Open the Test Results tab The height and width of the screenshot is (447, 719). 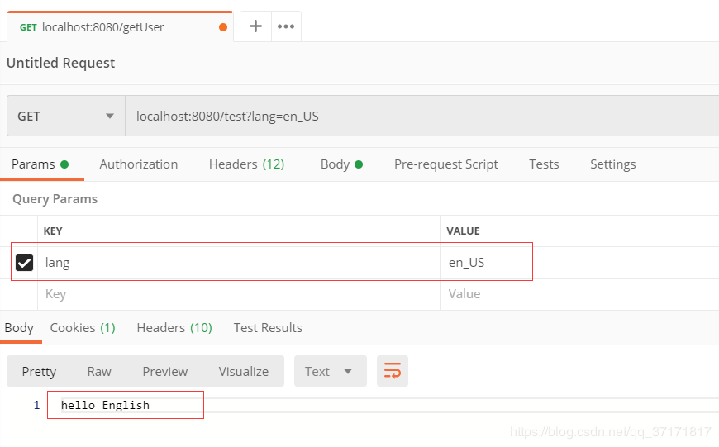click(268, 327)
